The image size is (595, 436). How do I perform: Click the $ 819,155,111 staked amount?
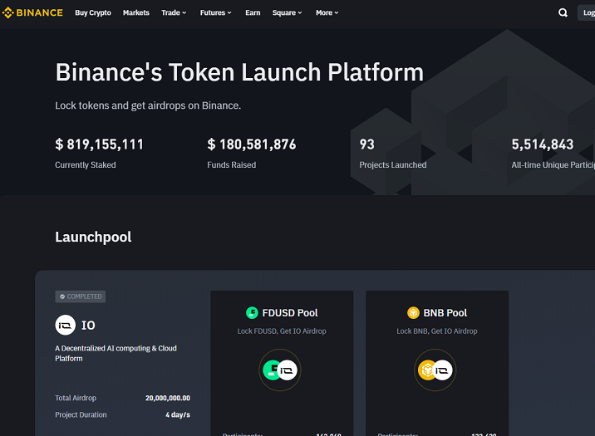pyautogui.click(x=100, y=145)
